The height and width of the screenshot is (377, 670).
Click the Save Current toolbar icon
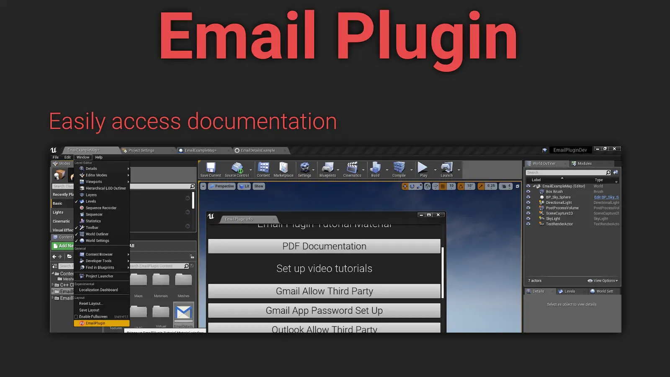click(211, 168)
